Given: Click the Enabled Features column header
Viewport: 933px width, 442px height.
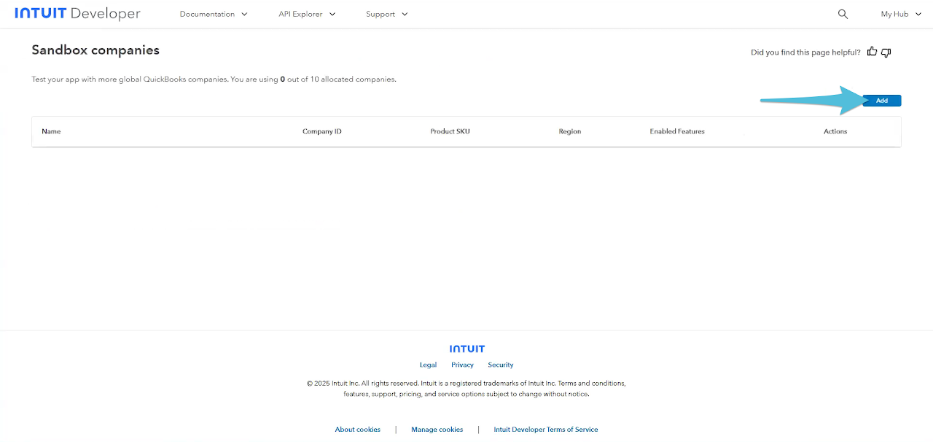Looking at the screenshot, I should pos(676,131).
